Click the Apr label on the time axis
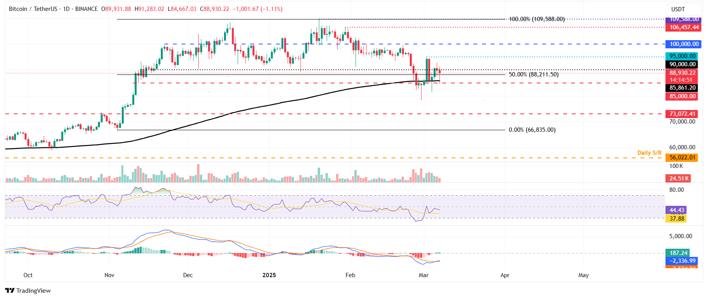 (x=505, y=275)
